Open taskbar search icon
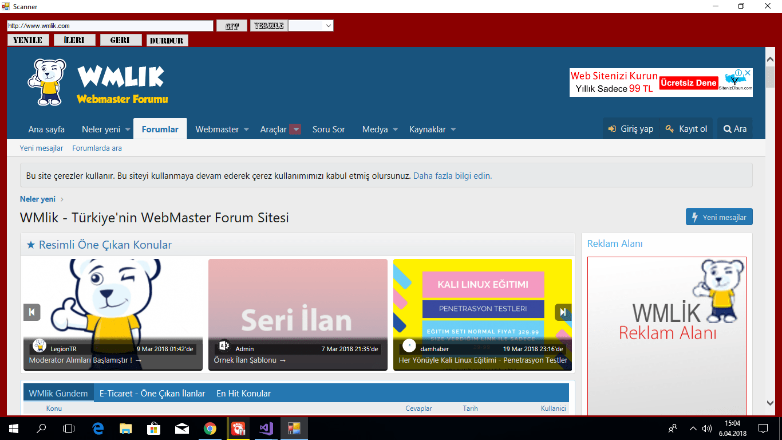 click(x=41, y=428)
